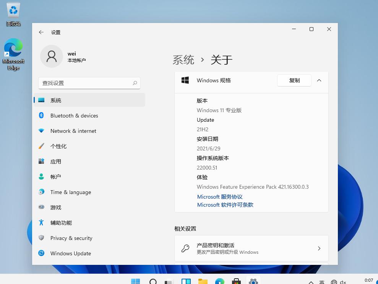Click the network globe tray icon

point(334,282)
